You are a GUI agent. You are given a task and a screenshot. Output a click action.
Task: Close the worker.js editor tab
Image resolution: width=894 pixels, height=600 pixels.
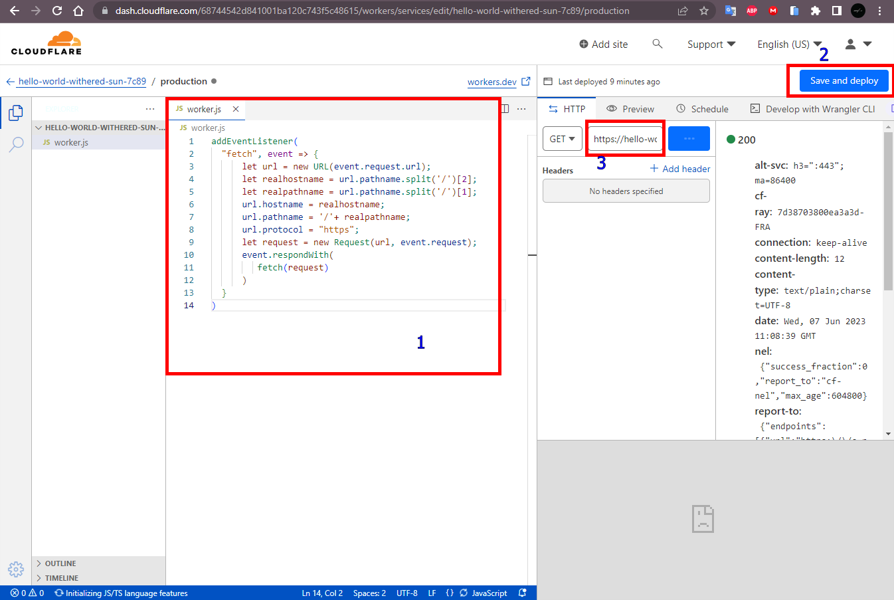coord(236,109)
